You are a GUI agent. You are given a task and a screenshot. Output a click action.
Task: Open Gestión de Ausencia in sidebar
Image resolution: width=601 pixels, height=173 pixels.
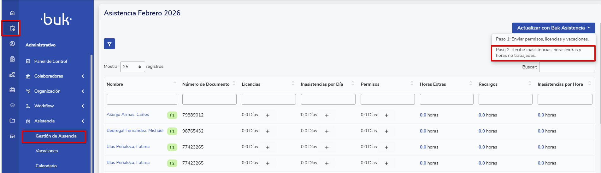56,136
